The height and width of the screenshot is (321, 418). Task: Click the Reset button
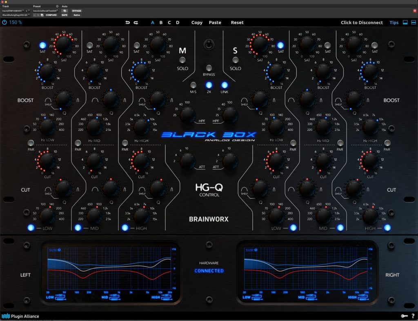pos(237,22)
